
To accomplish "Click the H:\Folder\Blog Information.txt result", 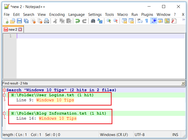I will (x=59, y=113).
